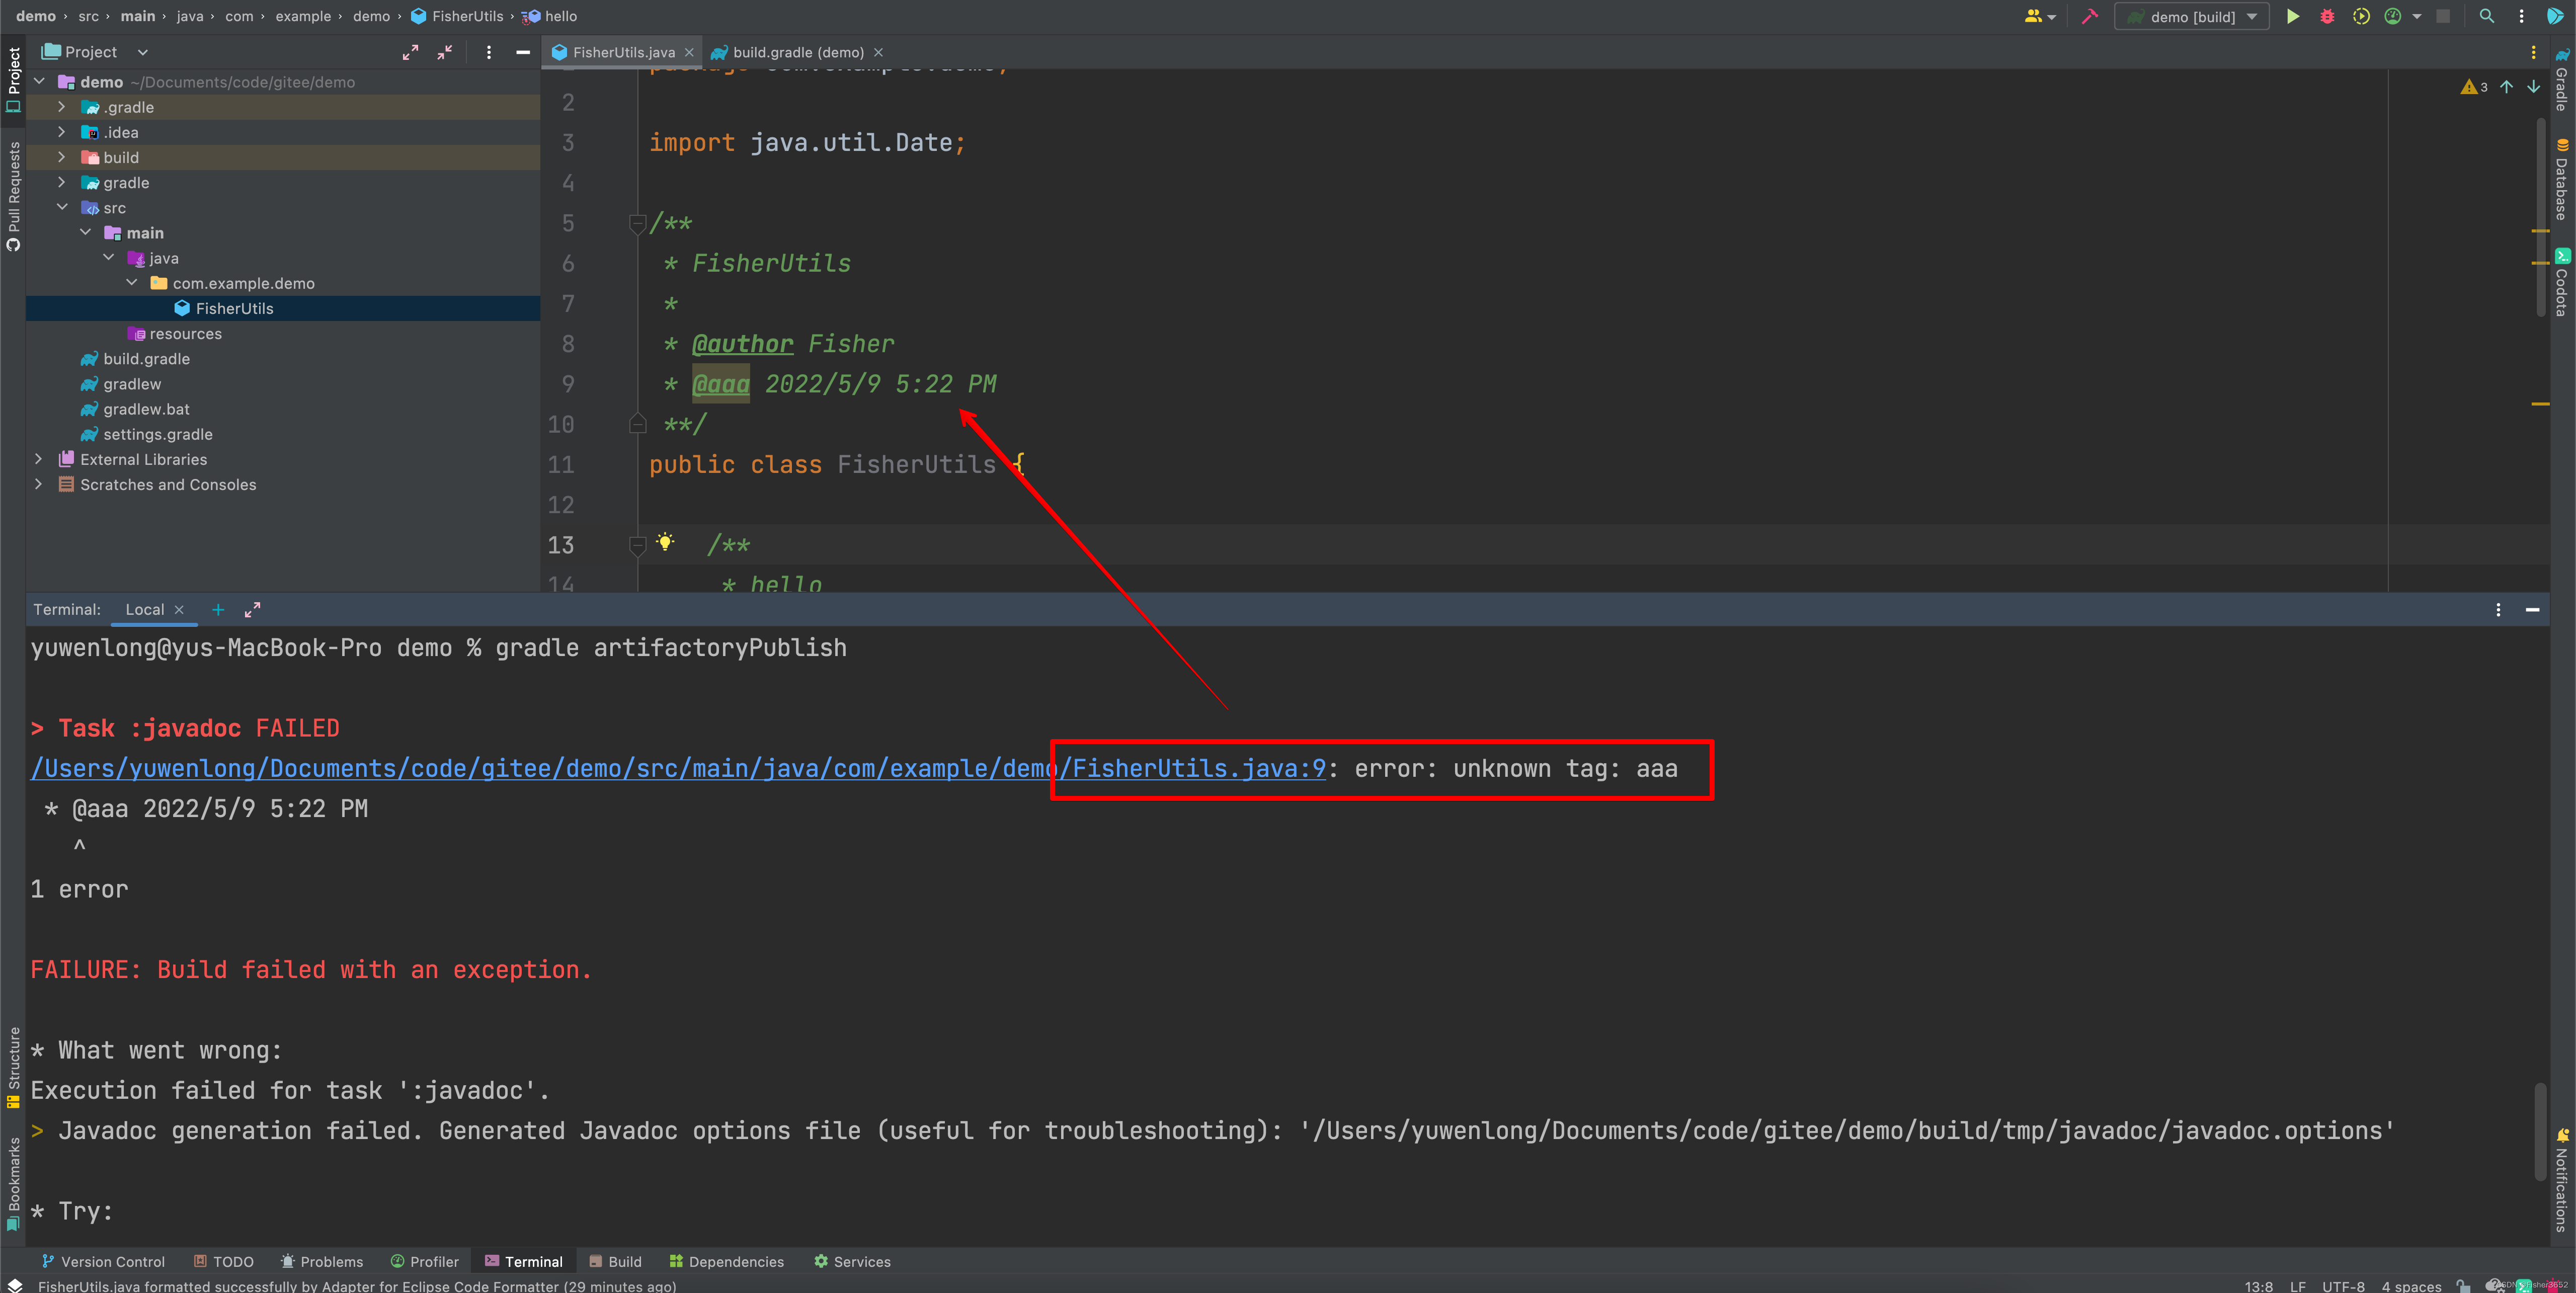Screen dimensions: 2576x1293
Task: Click Collapse All in Project panel
Action: [445, 52]
